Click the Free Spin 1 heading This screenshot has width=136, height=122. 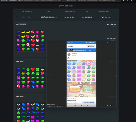[x=20, y=61]
